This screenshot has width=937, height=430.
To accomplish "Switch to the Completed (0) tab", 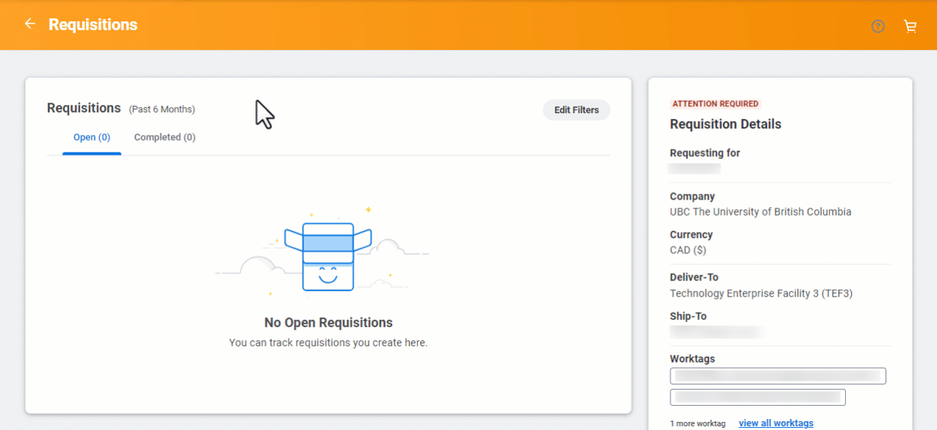I will pyautogui.click(x=164, y=137).
